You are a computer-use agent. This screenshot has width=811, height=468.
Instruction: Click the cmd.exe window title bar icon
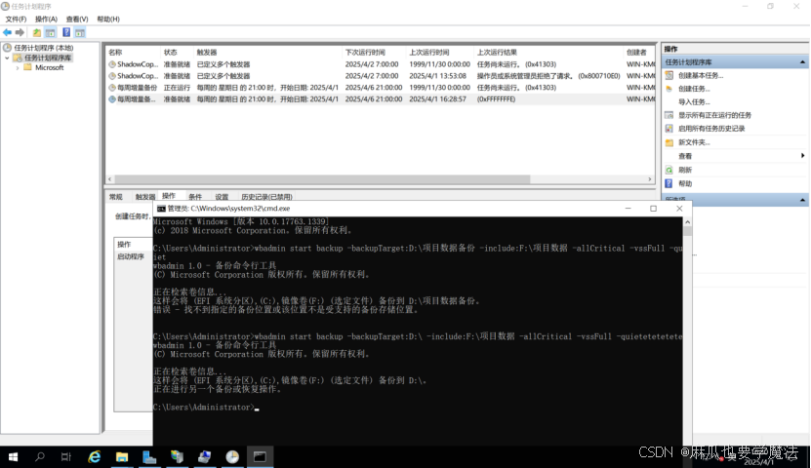pos(161,209)
